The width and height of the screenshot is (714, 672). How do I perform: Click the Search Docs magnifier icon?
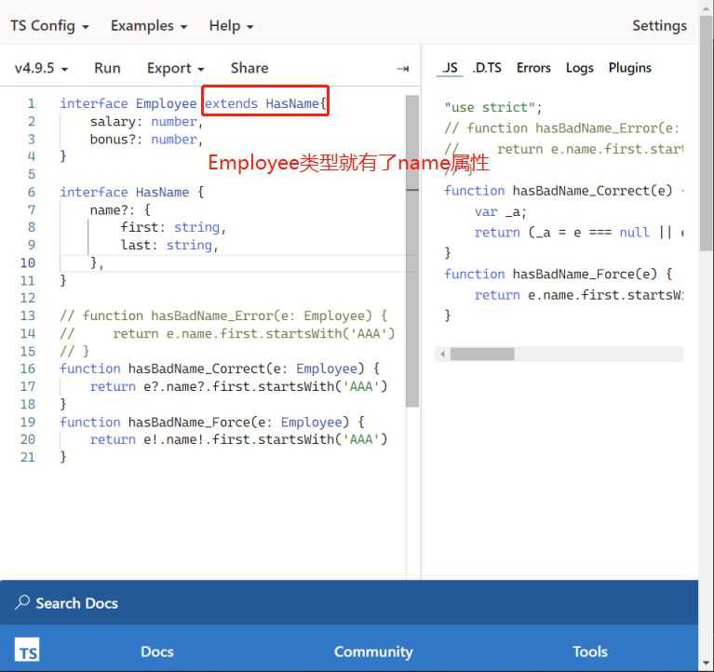click(x=21, y=602)
